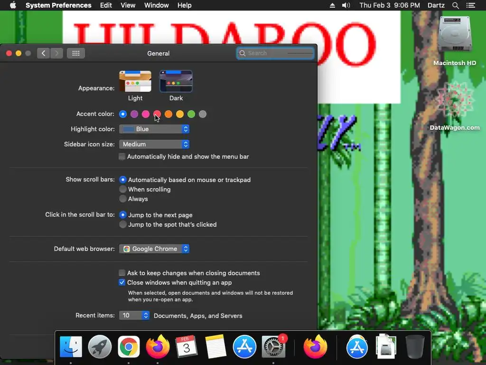Open System Preferences gear in Dock
Screen dimensions: 486x365
click(273, 346)
